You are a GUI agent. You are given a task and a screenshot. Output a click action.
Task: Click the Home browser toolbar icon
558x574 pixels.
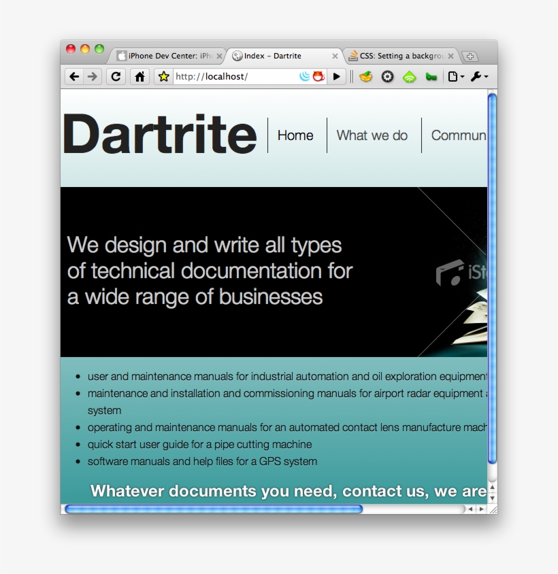139,77
